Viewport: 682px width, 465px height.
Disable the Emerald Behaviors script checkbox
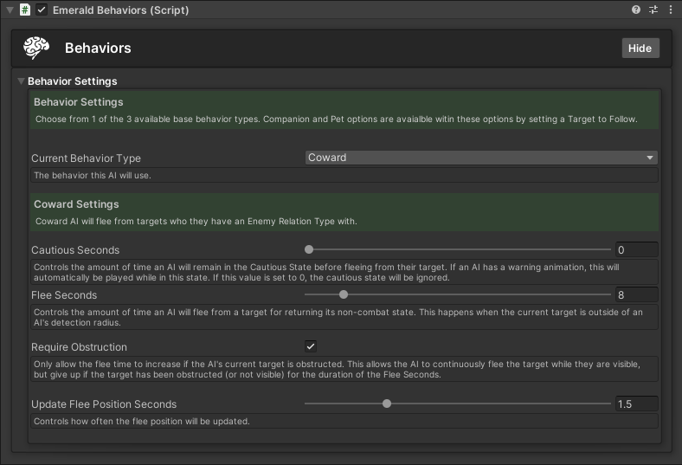42,10
